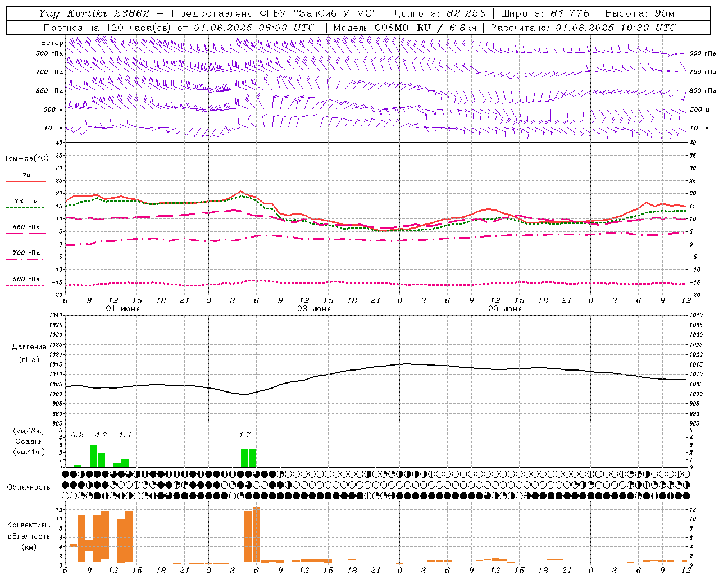Select the text Предоставлено ФГБУ "ЗапСиб УГМС"
719x575 pixels.
(x=274, y=13)
